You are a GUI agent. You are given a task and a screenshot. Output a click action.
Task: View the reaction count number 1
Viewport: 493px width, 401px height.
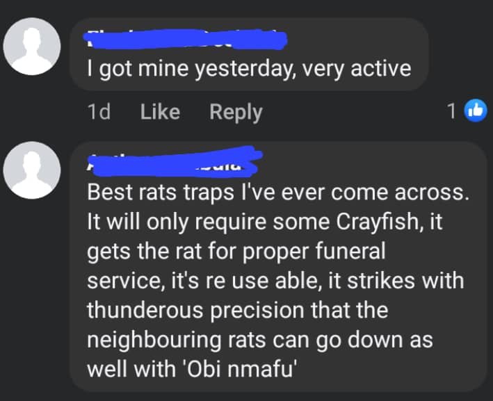tap(452, 111)
